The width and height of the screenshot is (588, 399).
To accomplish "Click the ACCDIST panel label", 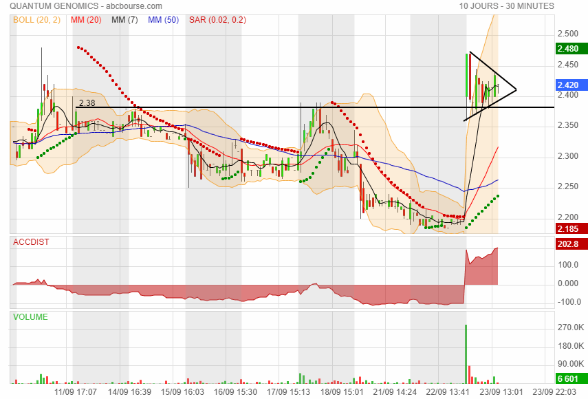I will click(x=31, y=242).
